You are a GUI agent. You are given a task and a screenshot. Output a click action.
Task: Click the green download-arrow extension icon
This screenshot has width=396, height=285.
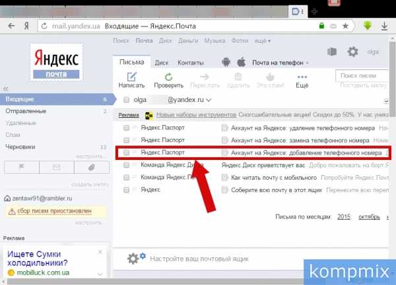[368, 26]
